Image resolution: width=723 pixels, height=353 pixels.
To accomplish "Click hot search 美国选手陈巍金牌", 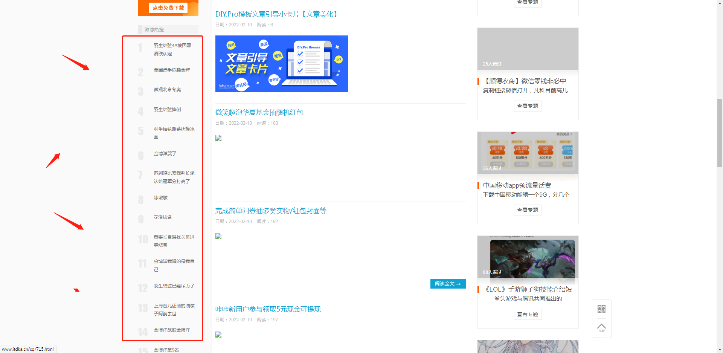I will tap(172, 70).
